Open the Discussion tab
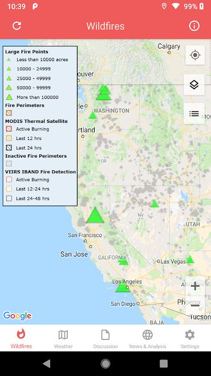Screen dimensions: 211x376 [105, 339]
